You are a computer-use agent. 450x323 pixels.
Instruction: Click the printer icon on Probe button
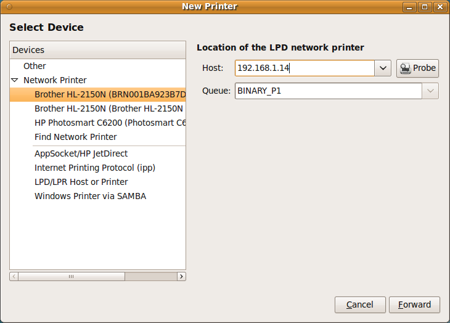[x=406, y=68]
